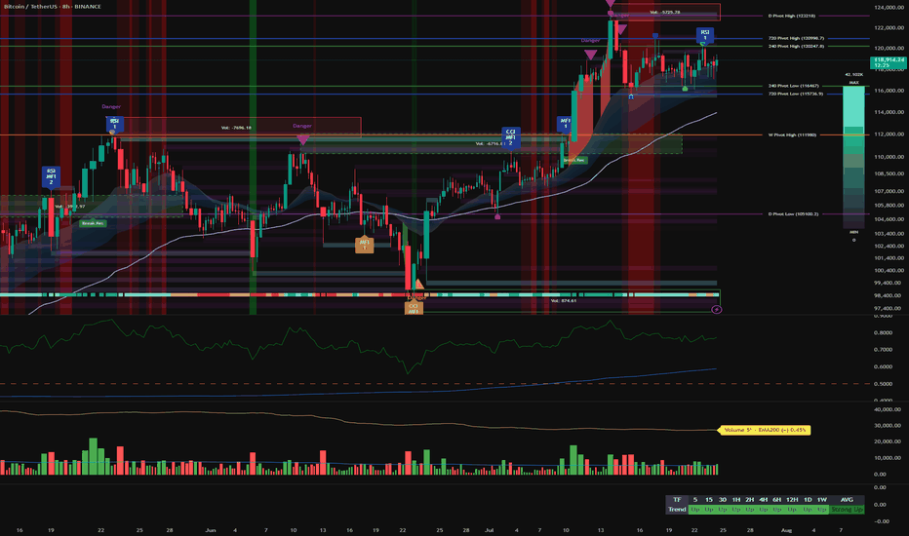Viewport: 909px width, 536px height.
Task: Click the MAX label atop volume profile bar
Action: [x=854, y=82]
